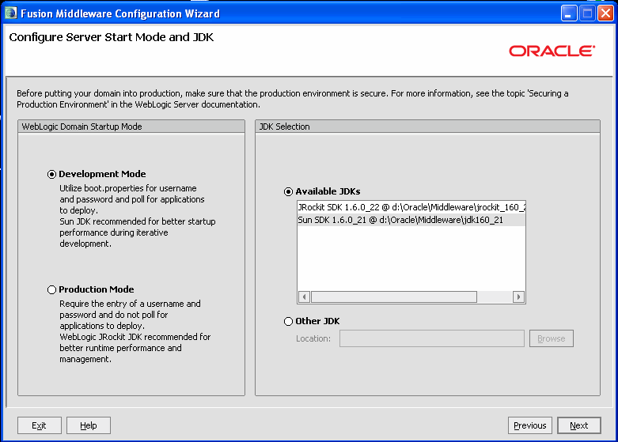Click the Oracle logo
The width and height of the screenshot is (618, 442).
click(552, 51)
